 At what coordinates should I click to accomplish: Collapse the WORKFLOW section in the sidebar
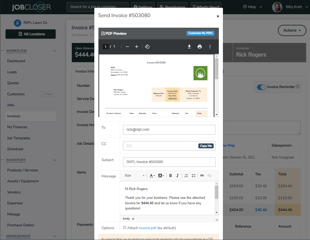point(54,51)
